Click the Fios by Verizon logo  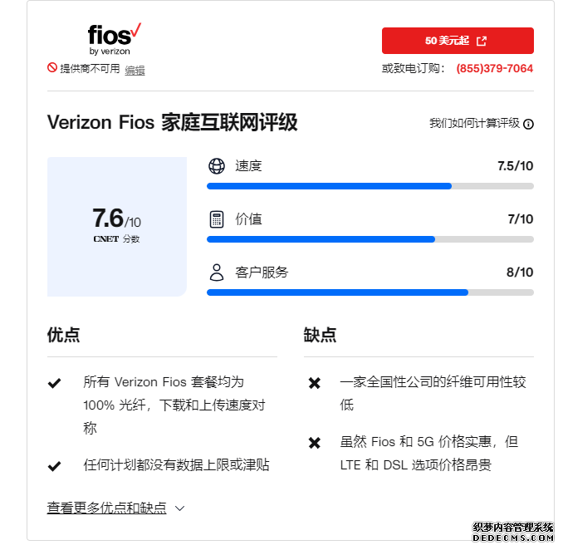click(x=115, y=39)
